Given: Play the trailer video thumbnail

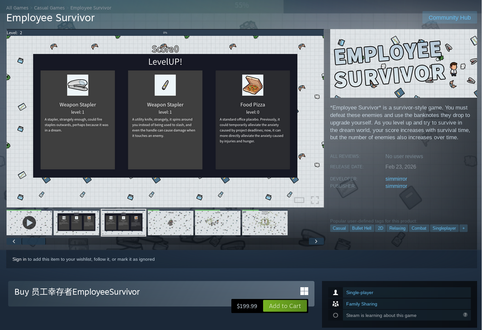Looking at the screenshot, I should pos(29,223).
